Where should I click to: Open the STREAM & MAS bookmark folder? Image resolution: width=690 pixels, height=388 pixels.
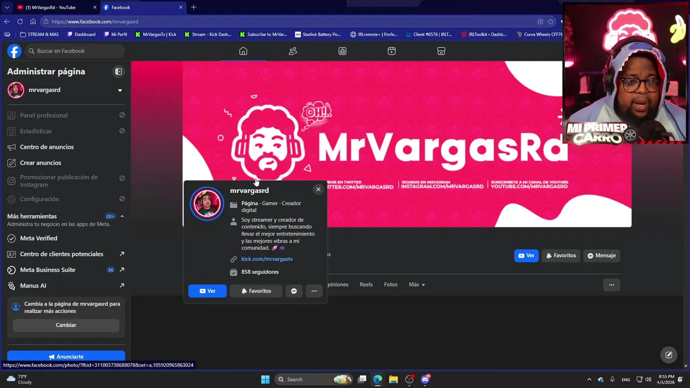point(39,34)
